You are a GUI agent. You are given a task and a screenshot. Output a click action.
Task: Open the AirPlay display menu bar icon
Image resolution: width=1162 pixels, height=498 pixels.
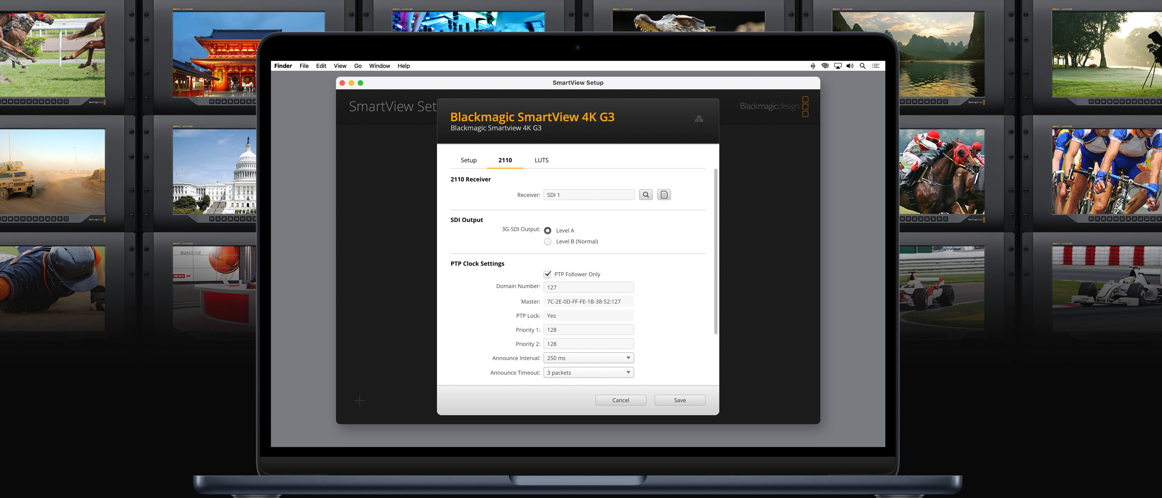pyautogui.click(x=838, y=66)
